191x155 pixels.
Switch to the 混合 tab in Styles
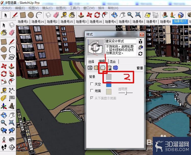pyautogui.click(x=113, y=62)
